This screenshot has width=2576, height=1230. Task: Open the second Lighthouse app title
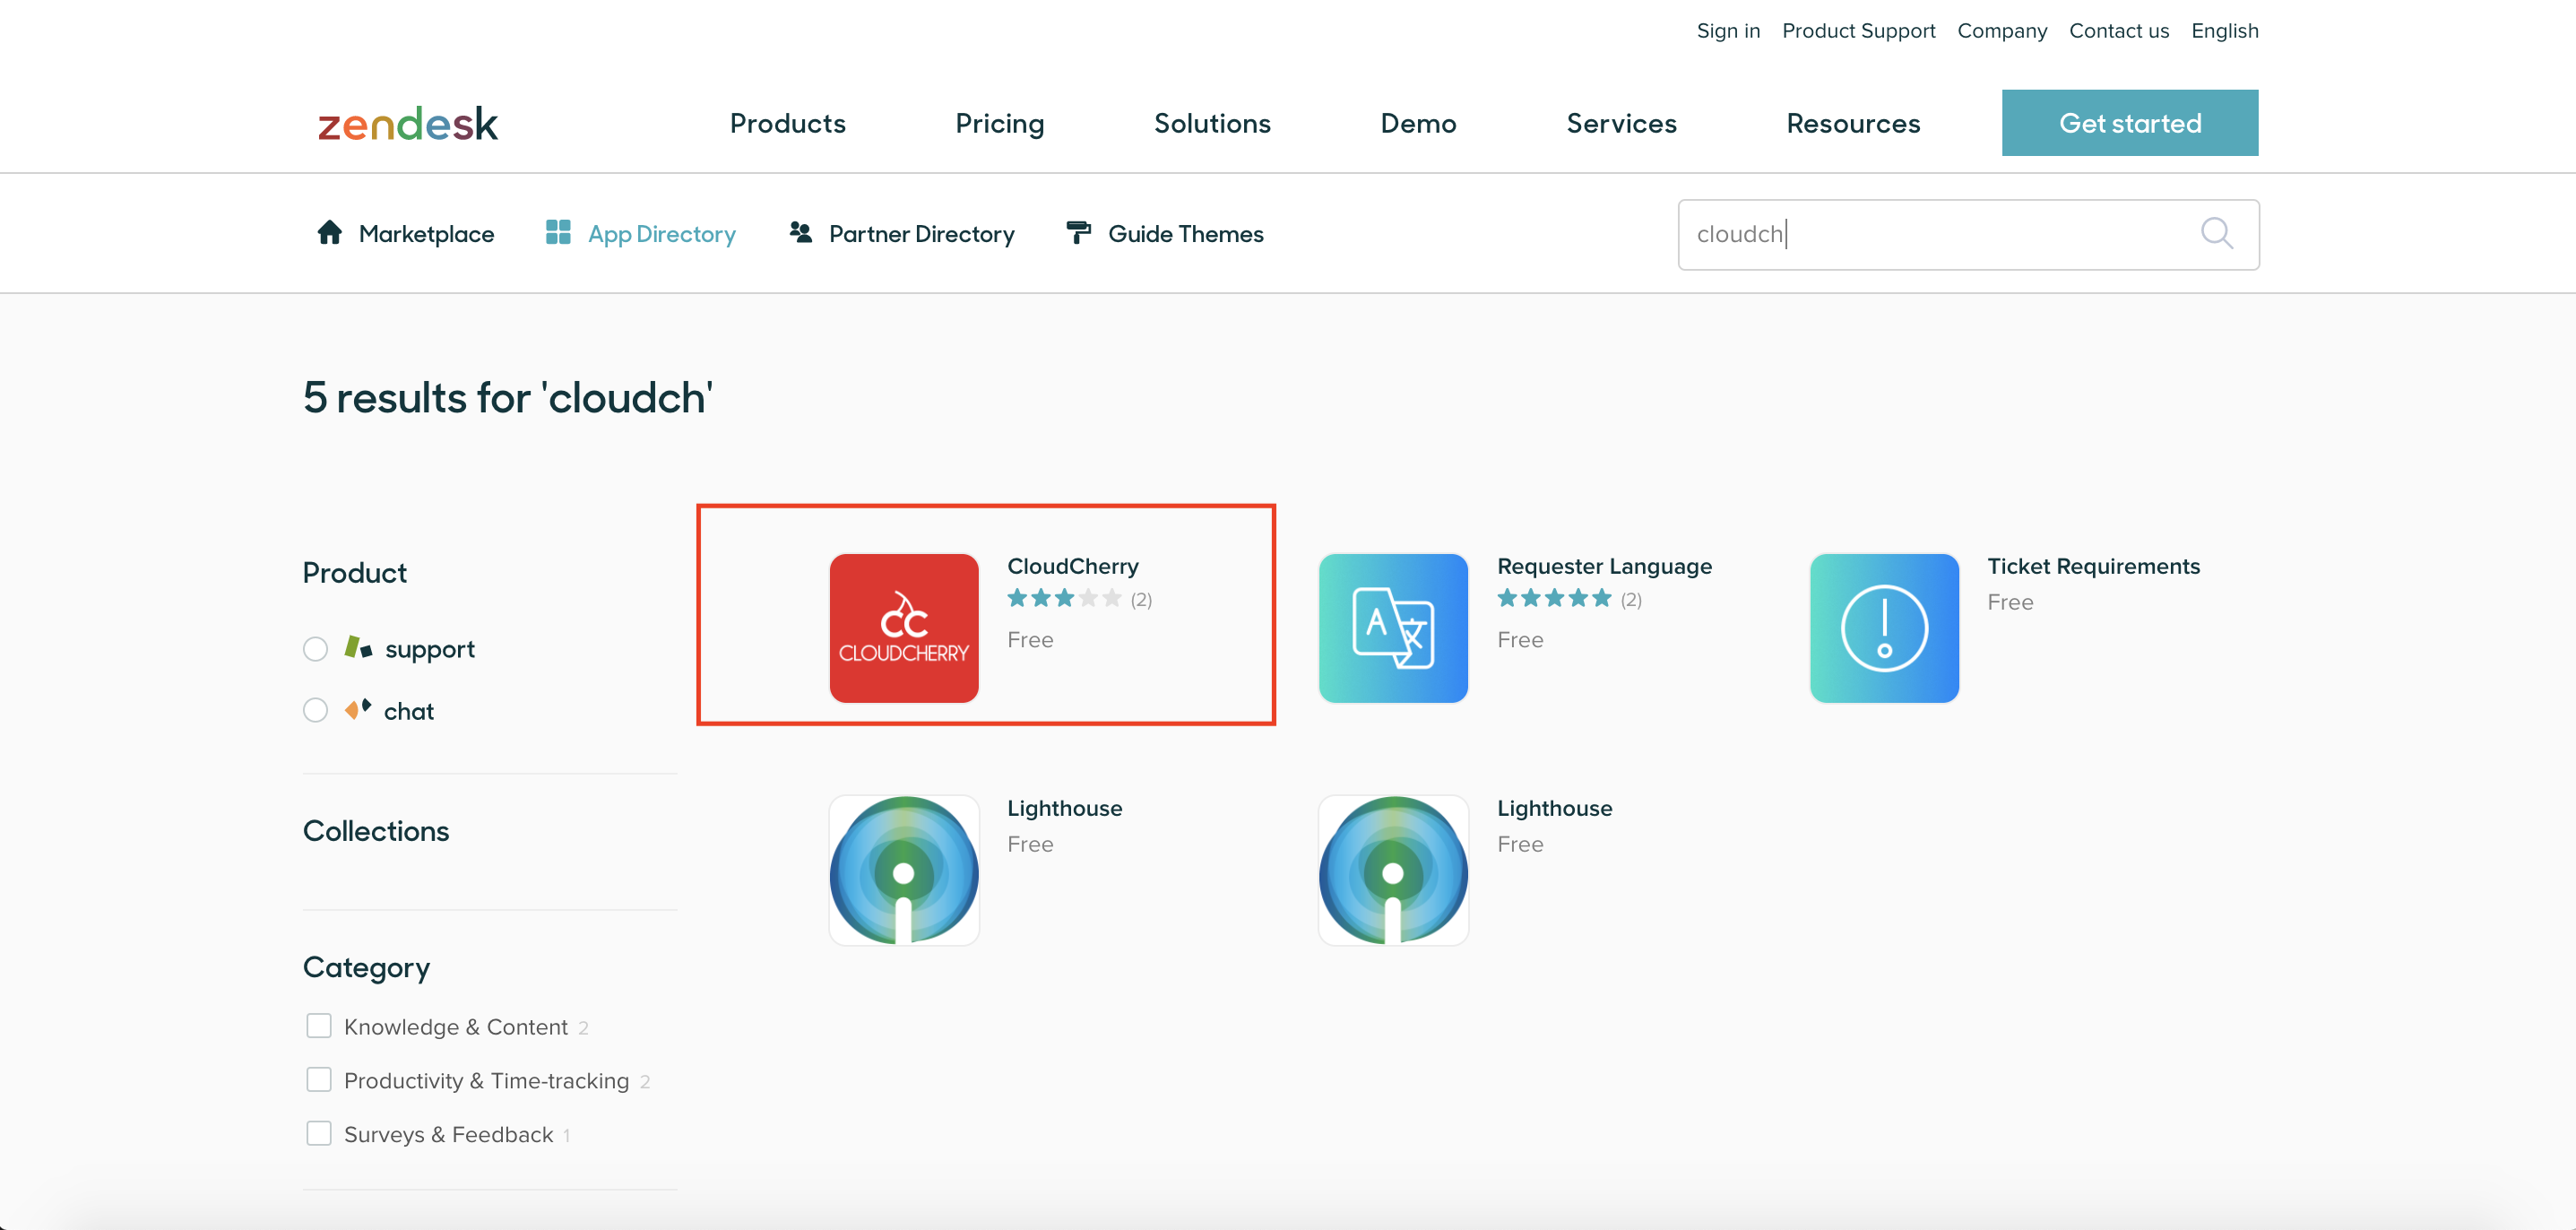1554,808
